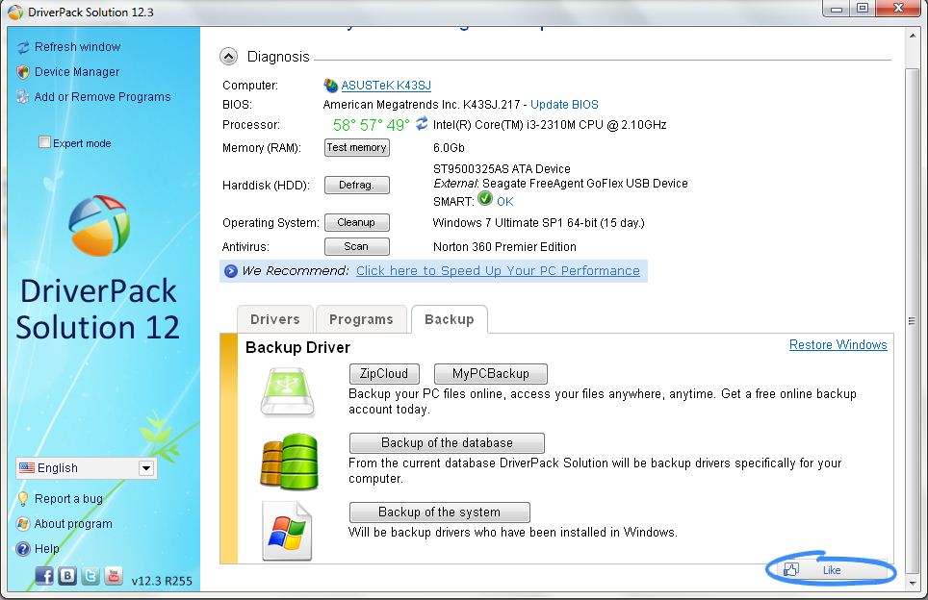Select the Backup tab

pyautogui.click(x=450, y=319)
